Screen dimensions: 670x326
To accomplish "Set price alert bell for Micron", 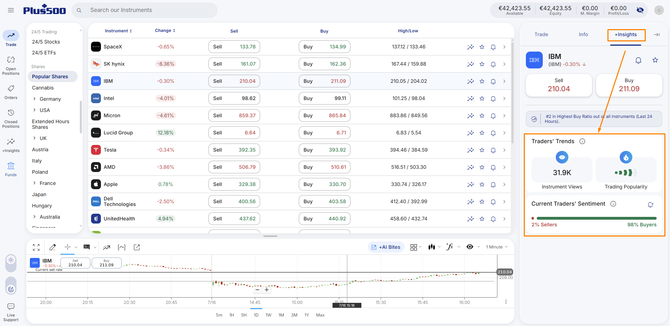I will tap(493, 116).
